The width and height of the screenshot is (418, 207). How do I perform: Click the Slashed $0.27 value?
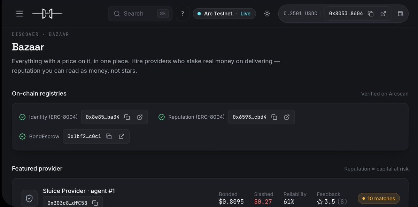(x=263, y=201)
